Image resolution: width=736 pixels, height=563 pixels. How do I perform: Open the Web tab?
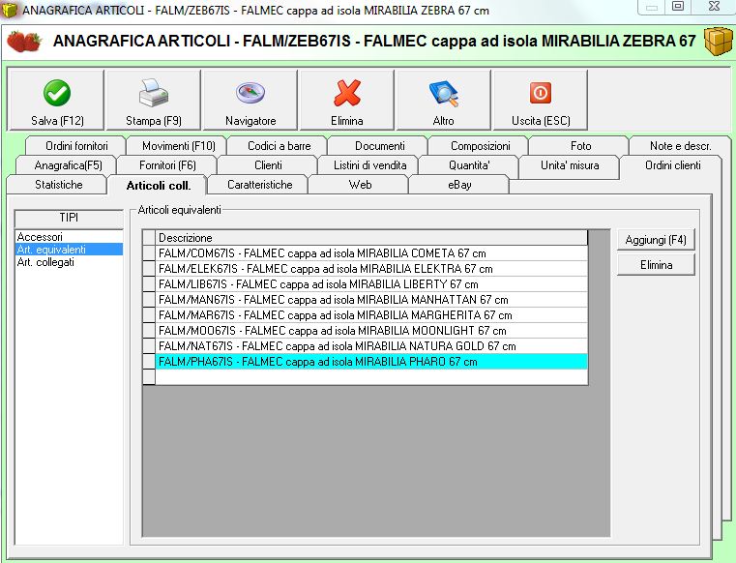[x=360, y=185]
